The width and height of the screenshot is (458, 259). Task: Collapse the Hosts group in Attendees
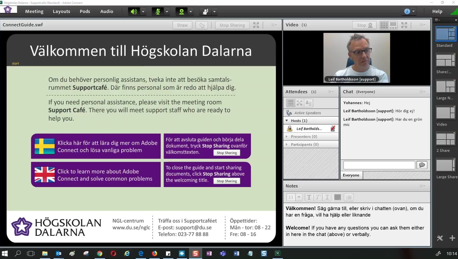pyautogui.click(x=287, y=121)
